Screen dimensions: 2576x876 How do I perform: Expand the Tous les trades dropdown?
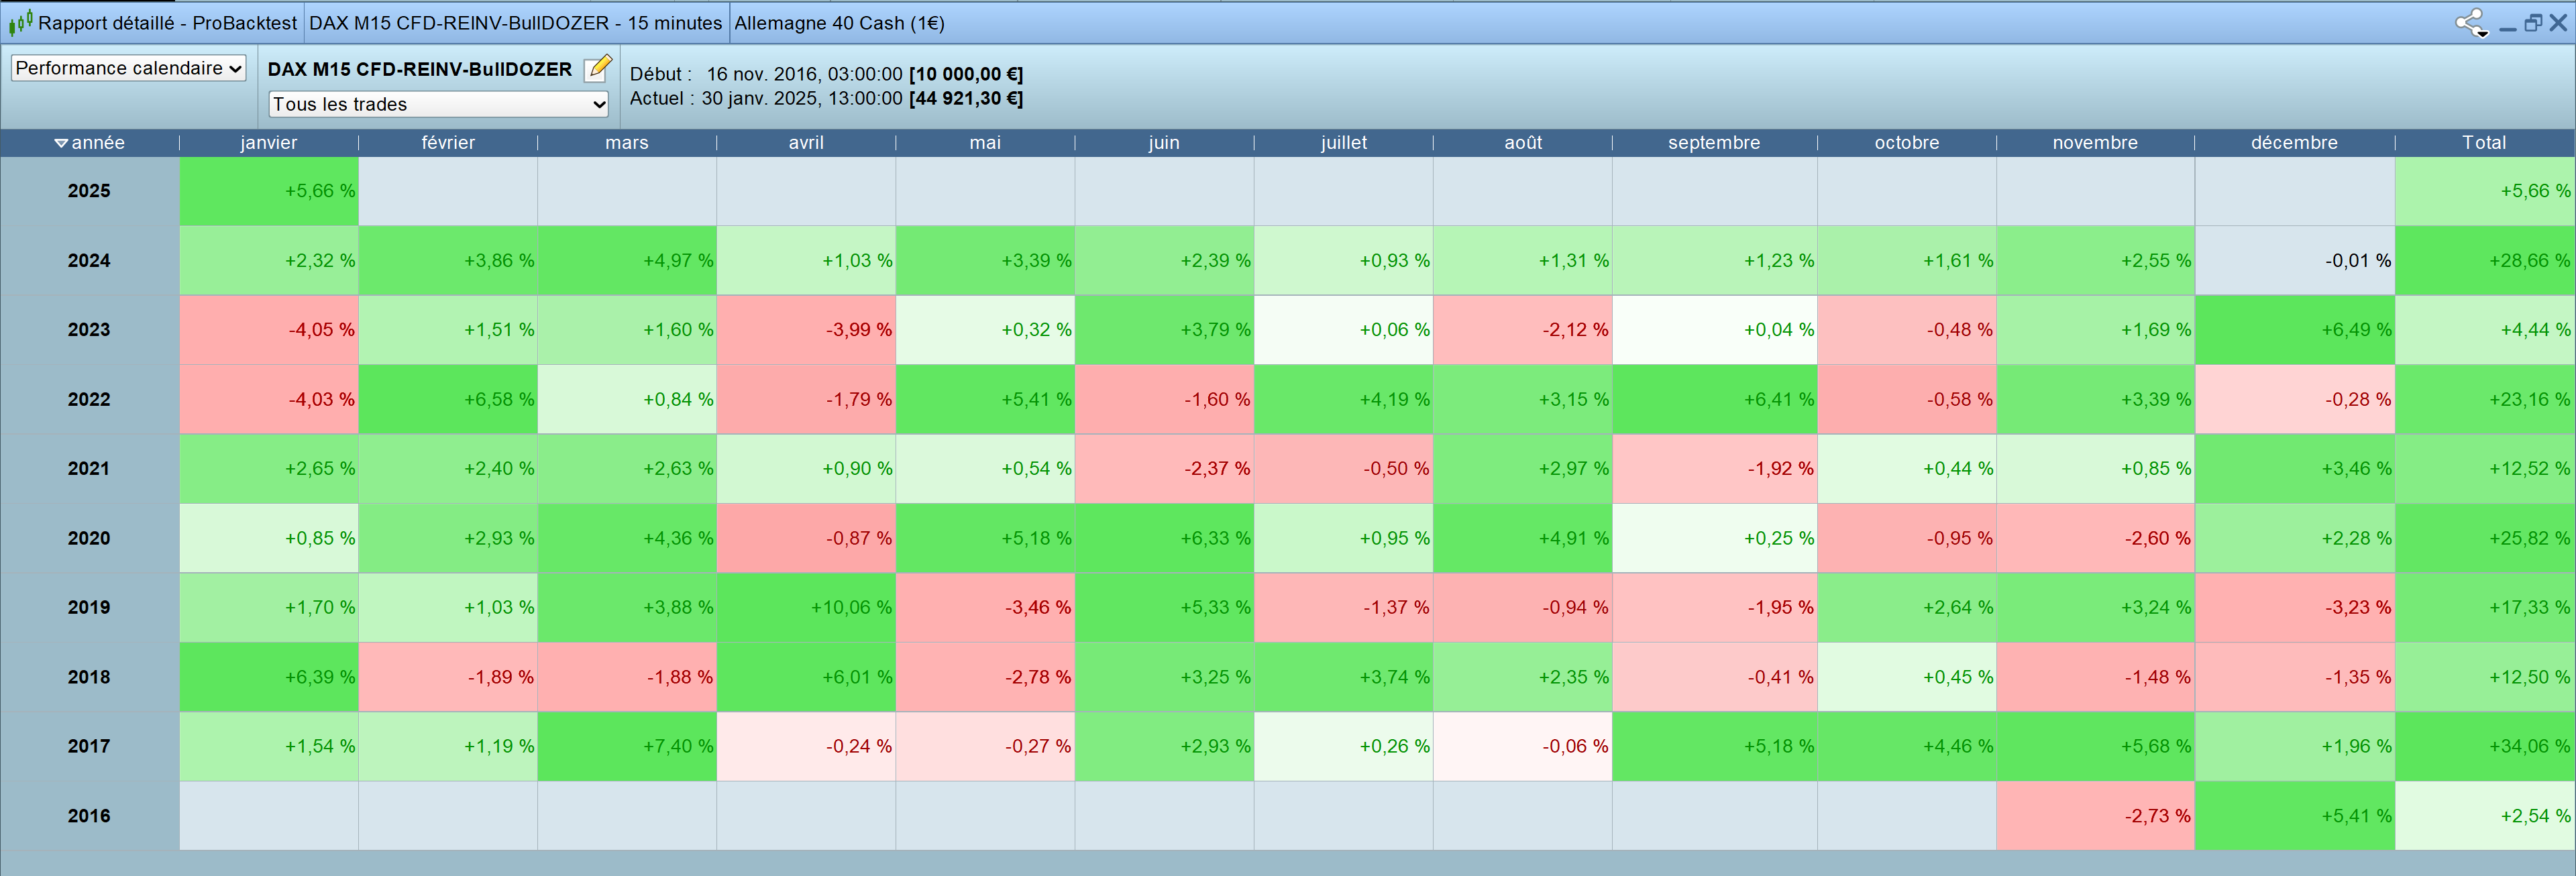pos(439,104)
